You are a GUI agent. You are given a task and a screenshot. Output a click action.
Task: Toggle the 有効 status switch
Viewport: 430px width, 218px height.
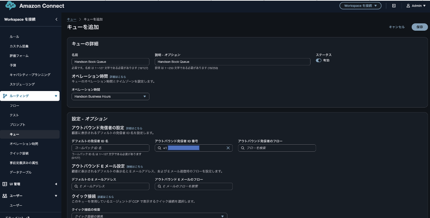coord(318,60)
